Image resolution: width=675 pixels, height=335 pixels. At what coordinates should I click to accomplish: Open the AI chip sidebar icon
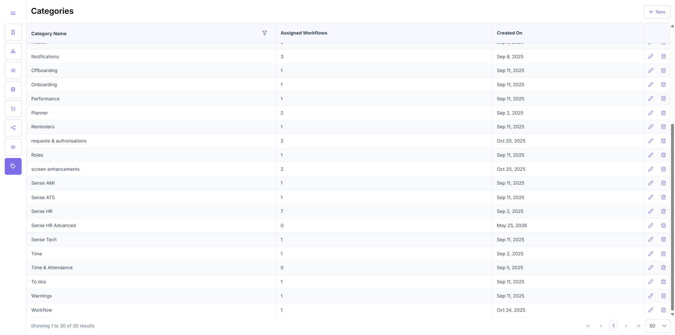[x=13, y=90]
